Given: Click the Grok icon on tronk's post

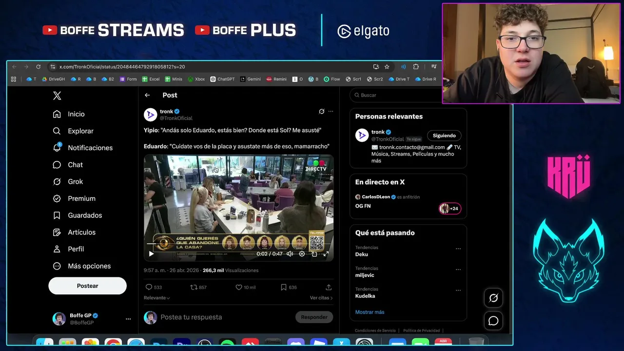Looking at the screenshot, I should [321, 111].
